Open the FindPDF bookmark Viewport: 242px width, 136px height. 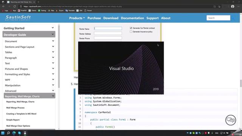click(x=22, y=11)
